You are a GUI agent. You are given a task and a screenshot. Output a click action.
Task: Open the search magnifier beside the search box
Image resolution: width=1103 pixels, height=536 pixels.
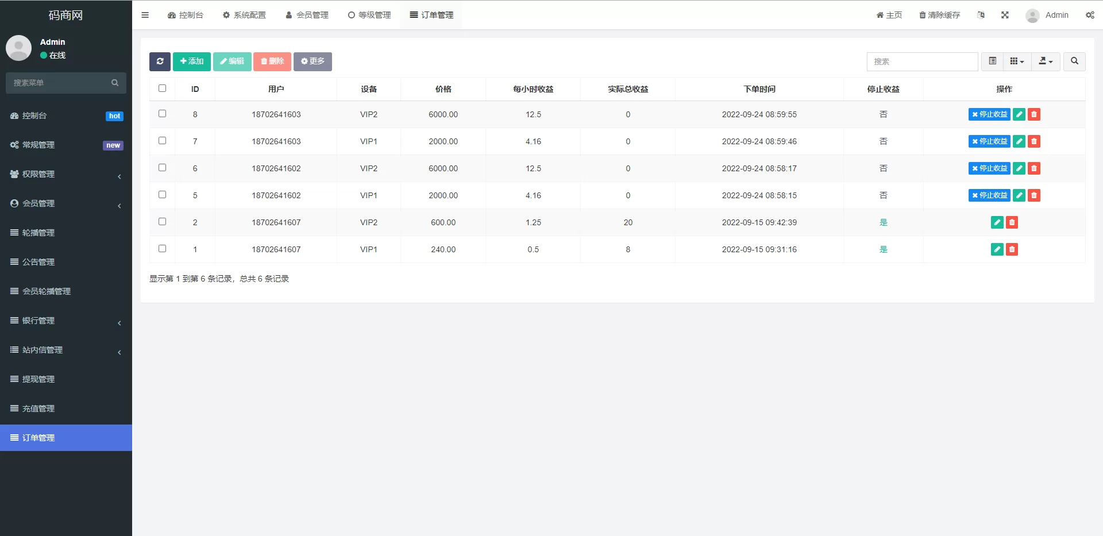(1073, 61)
